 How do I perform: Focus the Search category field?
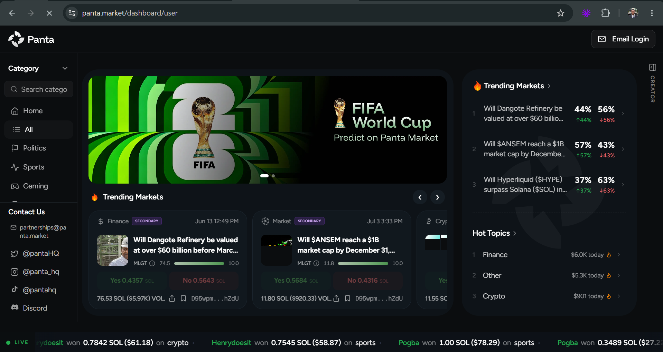[x=39, y=89]
